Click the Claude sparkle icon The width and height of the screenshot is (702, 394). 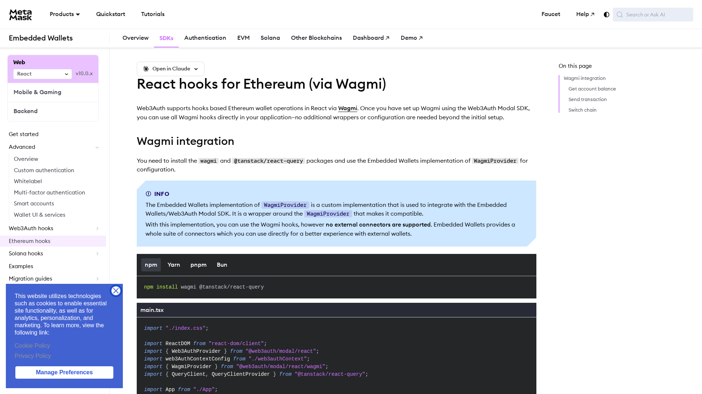[x=146, y=69]
